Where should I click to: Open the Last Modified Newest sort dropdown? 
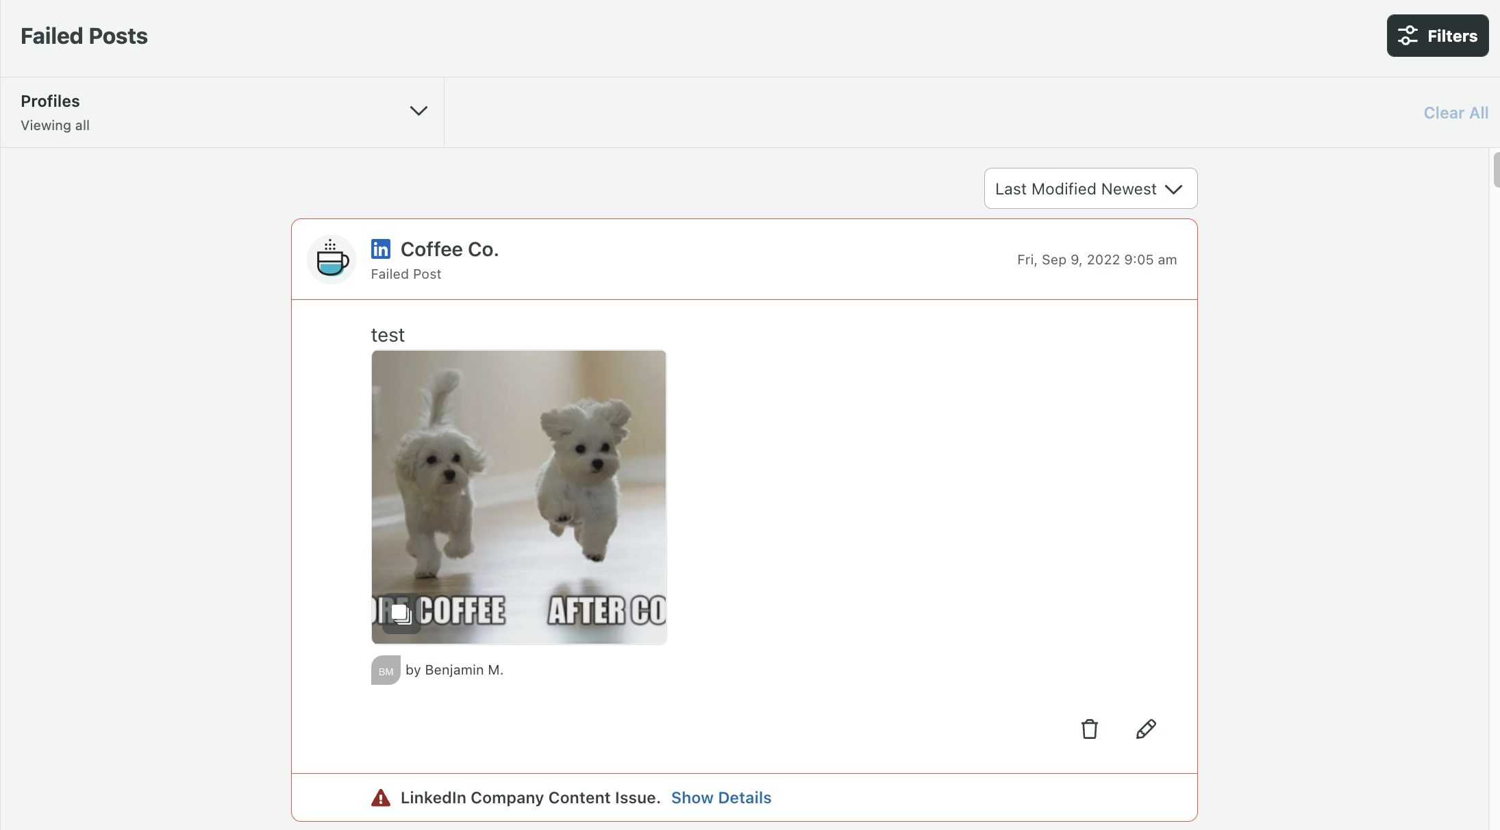point(1090,188)
